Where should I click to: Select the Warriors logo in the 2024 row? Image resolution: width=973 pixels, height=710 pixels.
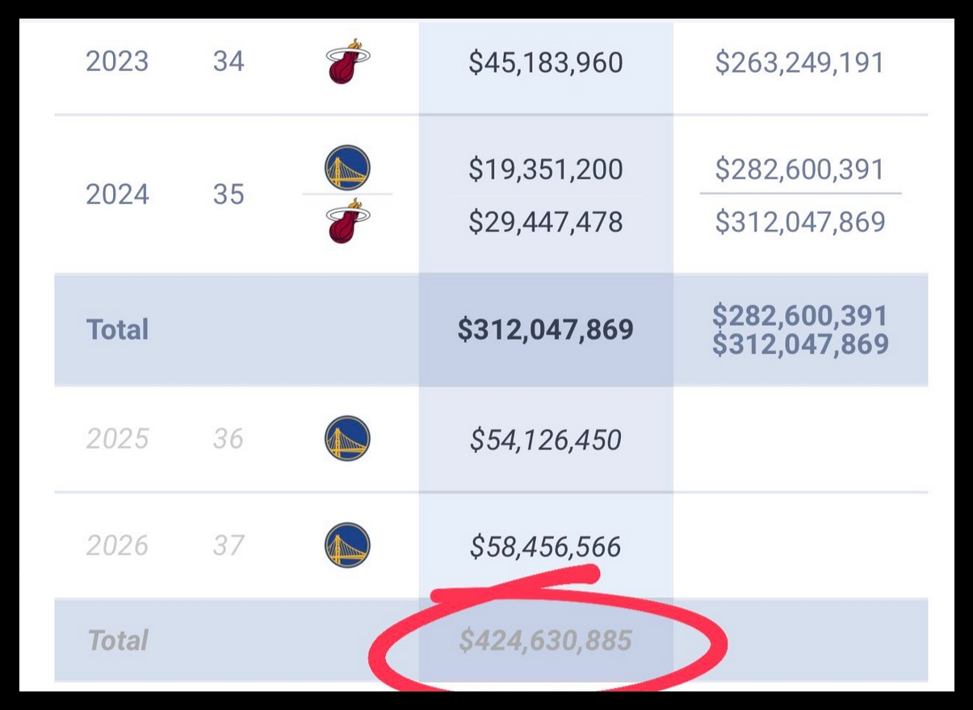[x=347, y=168]
